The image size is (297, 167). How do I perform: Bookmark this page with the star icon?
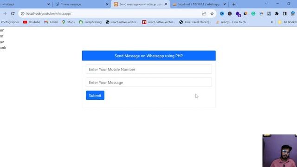[x=212, y=13]
